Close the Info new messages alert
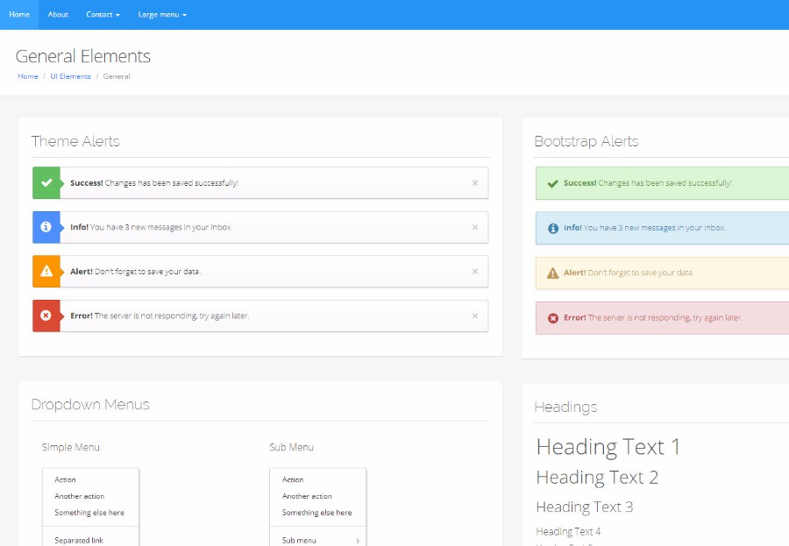 click(x=475, y=227)
